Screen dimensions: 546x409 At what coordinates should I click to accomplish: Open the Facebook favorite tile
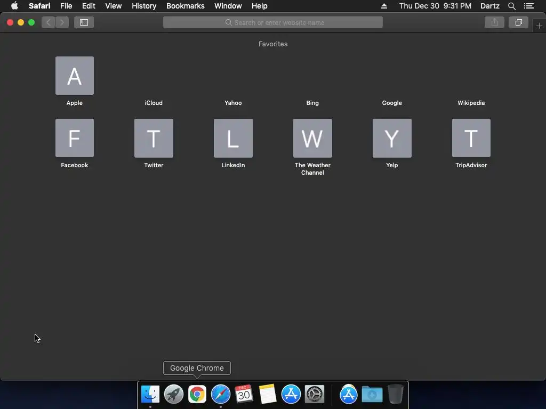tap(75, 138)
